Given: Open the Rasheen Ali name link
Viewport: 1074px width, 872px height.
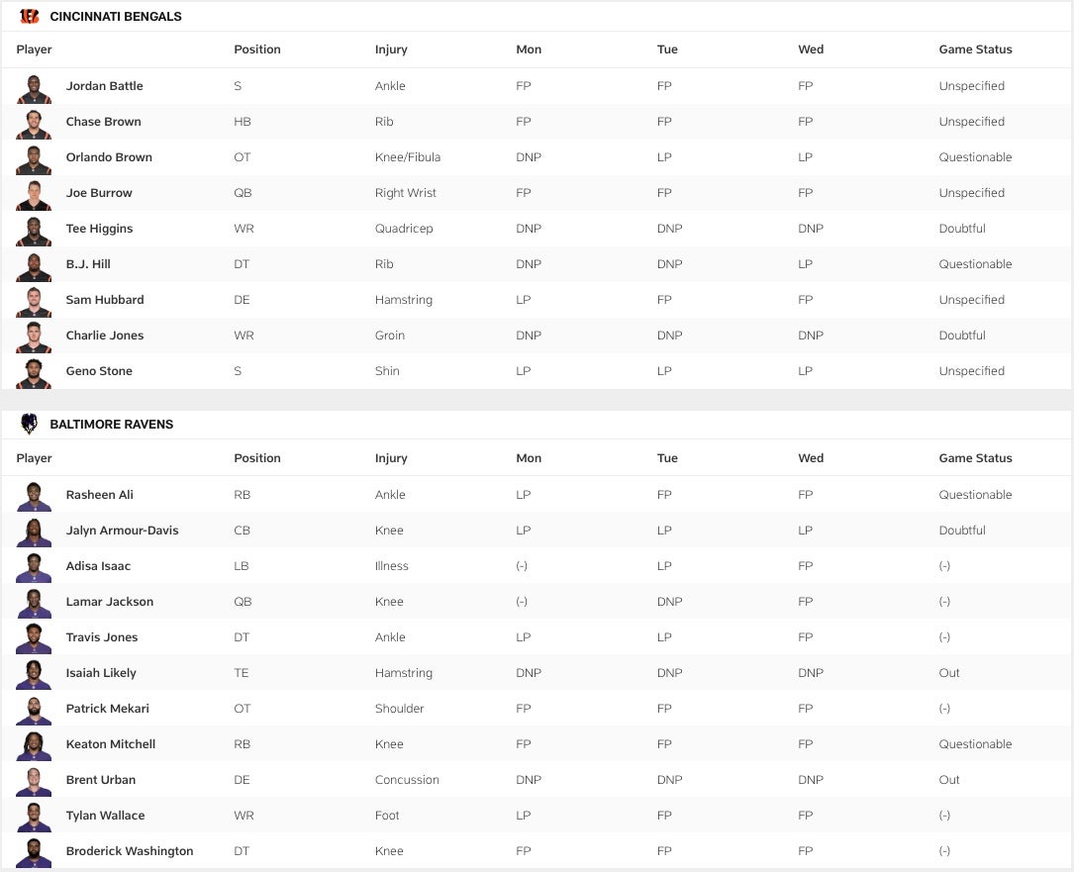Looking at the screenshot, I should pos(99,495).
